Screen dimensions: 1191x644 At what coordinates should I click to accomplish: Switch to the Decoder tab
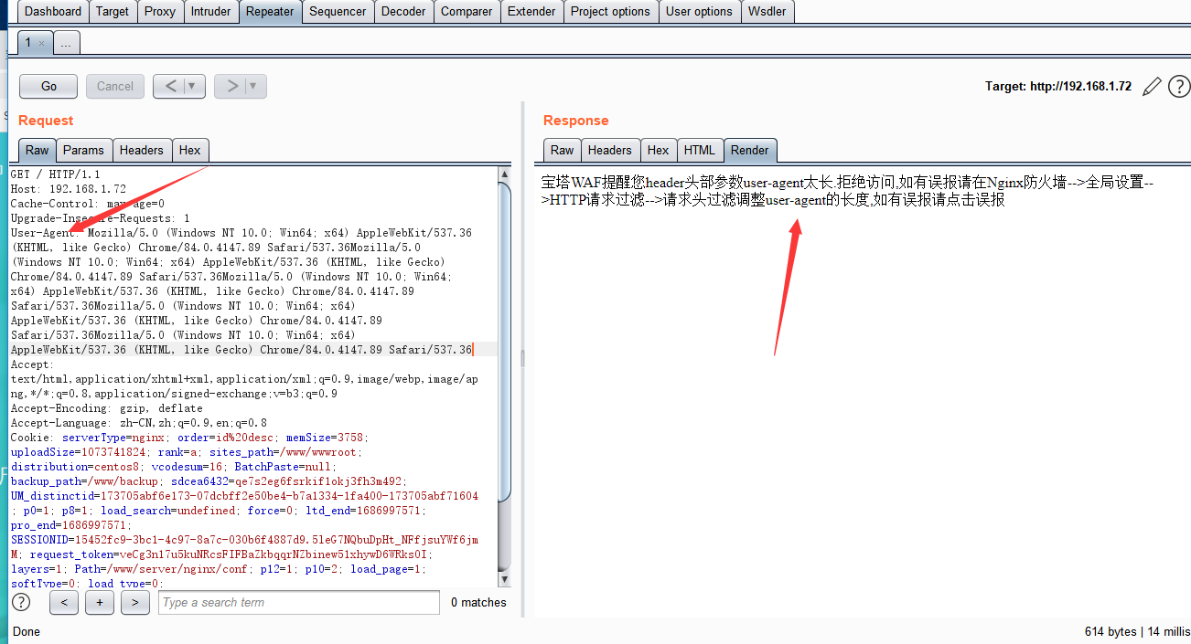point(403,12)
